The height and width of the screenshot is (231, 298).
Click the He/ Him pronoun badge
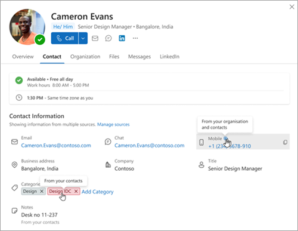(63, 27)
